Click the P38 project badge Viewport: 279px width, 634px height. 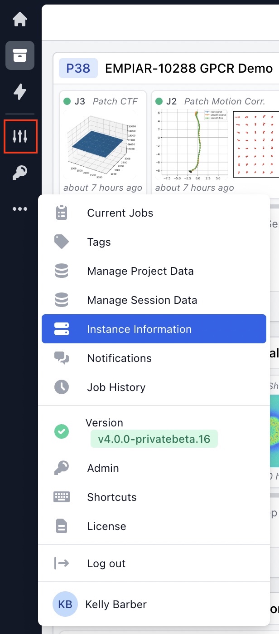click(x=78, y=69)
